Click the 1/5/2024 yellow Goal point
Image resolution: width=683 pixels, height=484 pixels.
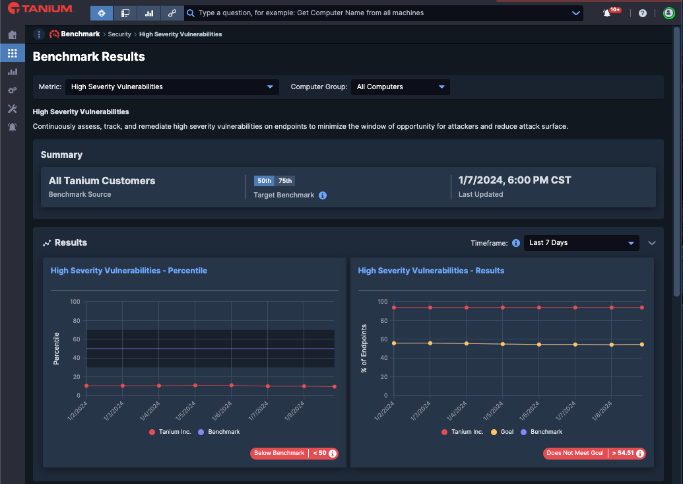pos(503,344)
